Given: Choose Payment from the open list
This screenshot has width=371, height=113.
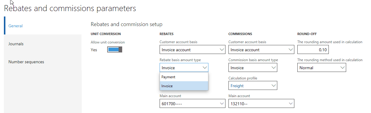Looking at the screenshot, I should [x=184, y=77].
